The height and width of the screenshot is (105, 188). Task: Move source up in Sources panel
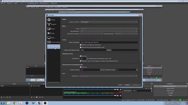coord(40,97)
